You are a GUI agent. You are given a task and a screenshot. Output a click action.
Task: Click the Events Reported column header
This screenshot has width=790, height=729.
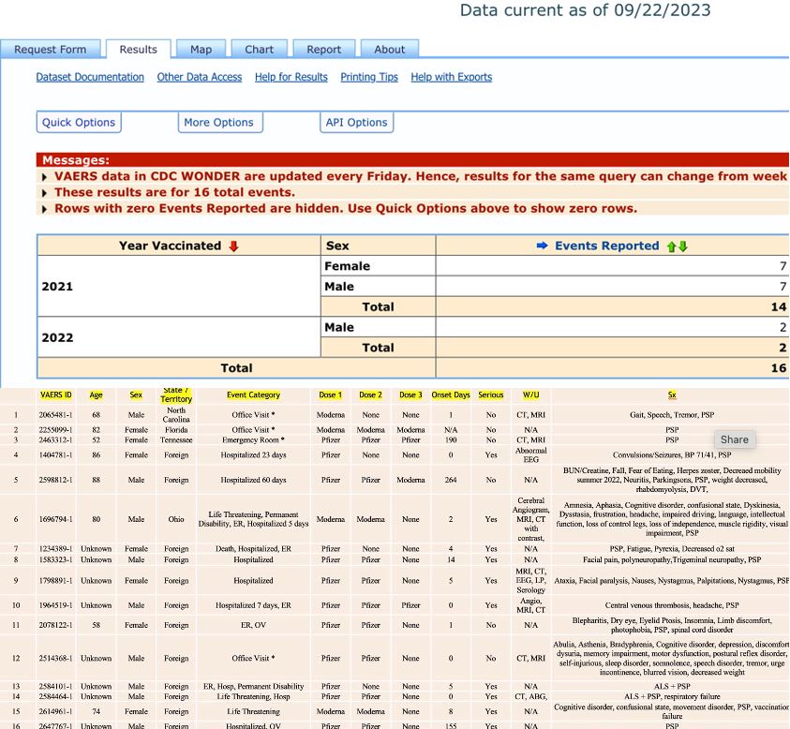pyautogui.click(x=606, y=246)
